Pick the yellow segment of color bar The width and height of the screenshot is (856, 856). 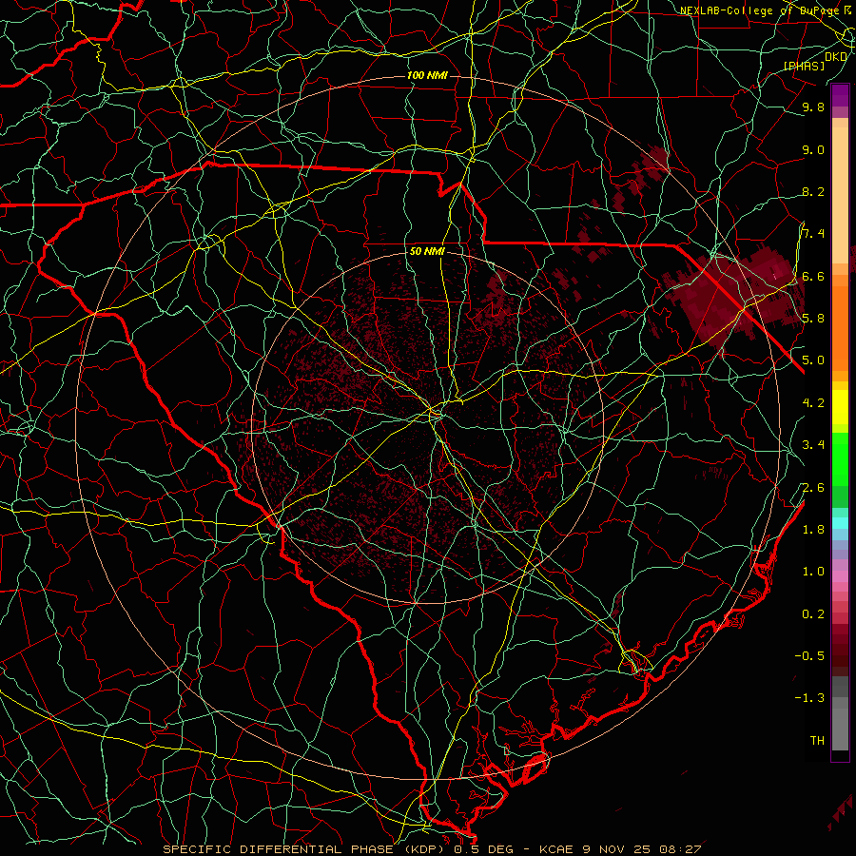840,407
